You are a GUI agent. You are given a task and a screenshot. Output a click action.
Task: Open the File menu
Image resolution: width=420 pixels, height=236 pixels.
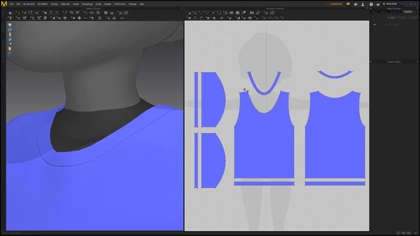pos(12,4)
